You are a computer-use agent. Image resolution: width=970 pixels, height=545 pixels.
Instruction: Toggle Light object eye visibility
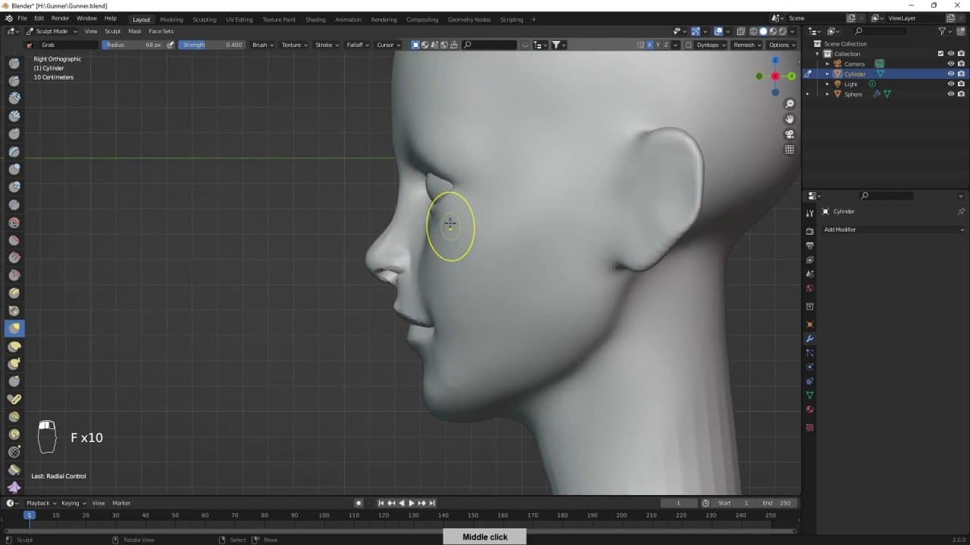[x=950, y=84]
